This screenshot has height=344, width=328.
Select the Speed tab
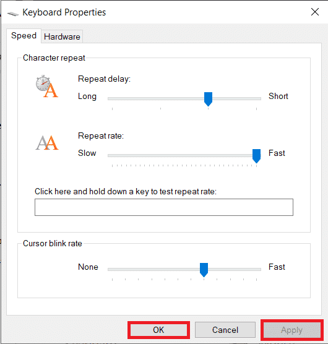(24, 35)
